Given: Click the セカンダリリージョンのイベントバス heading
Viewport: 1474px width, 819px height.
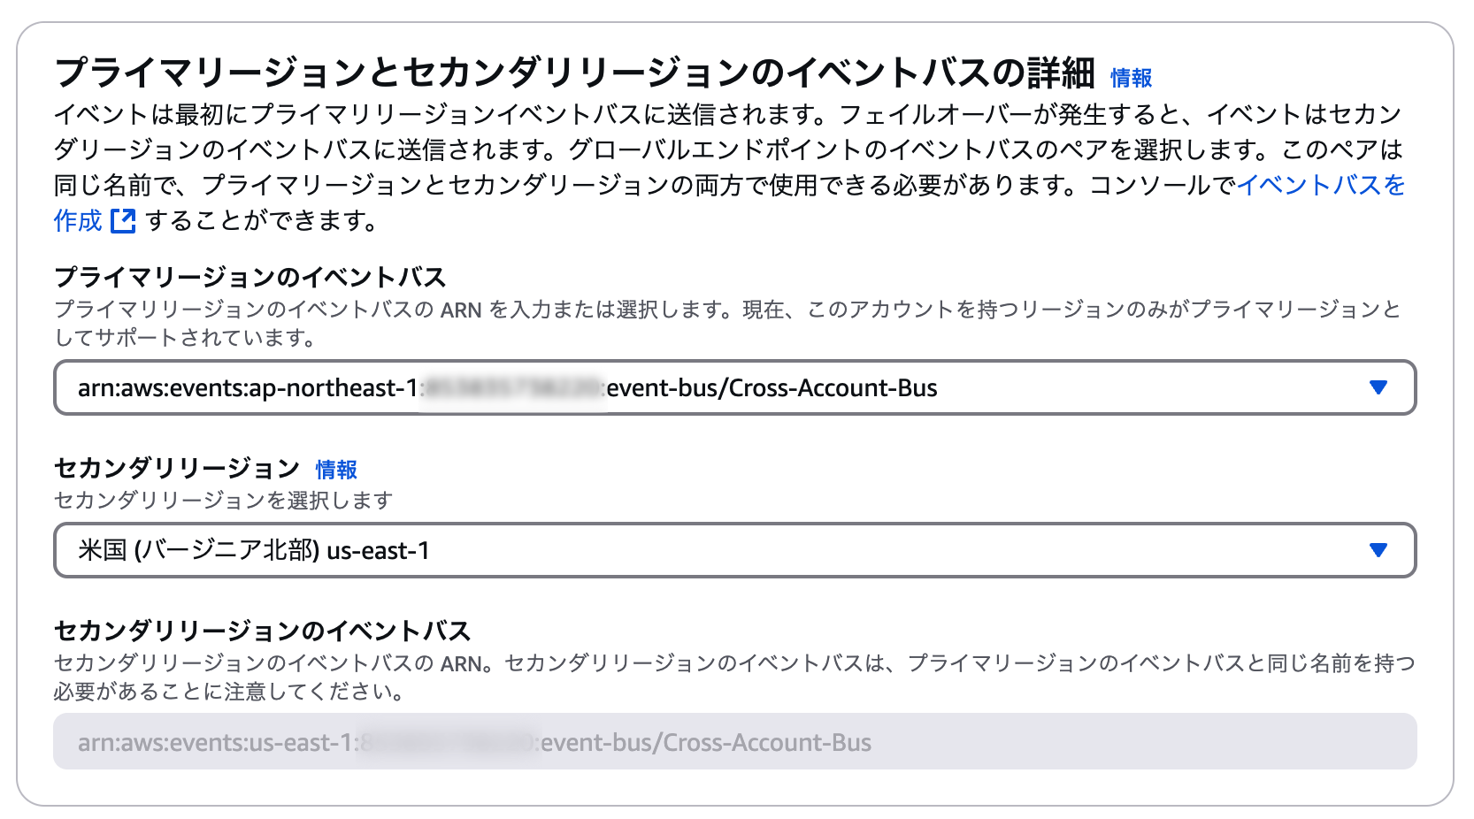Looking at the screenshot, I should click(x=263, y=631).
